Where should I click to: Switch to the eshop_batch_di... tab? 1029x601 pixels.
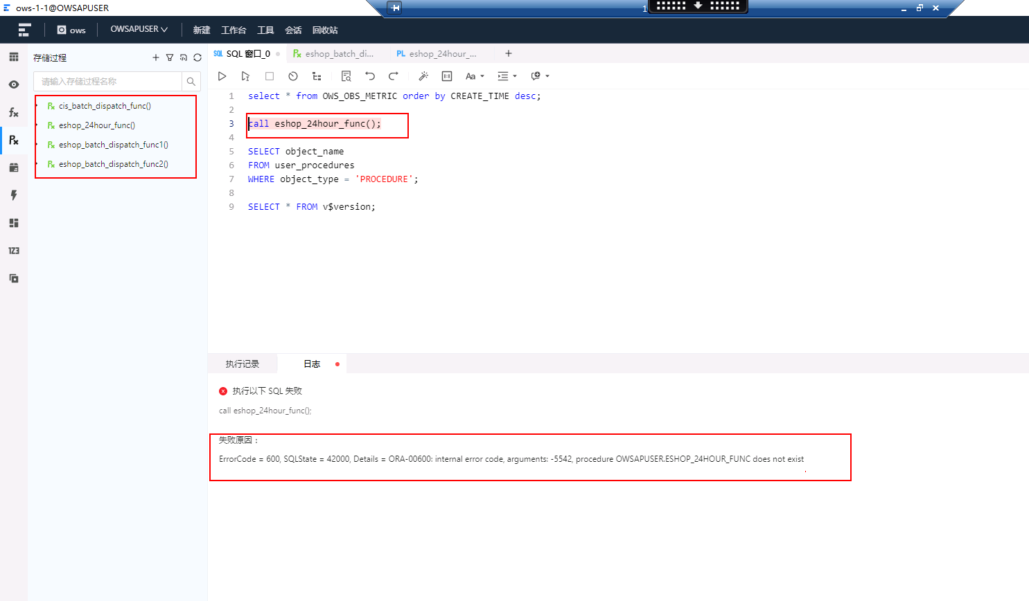333,53
